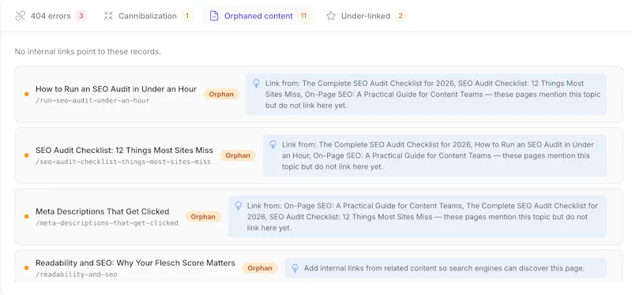Image resolution: width=632 pixels, height=295 pixels.
Task: Click the Orphan badge on the 12 Things Most Sites Miss row
Action: [x=238, y=155]
